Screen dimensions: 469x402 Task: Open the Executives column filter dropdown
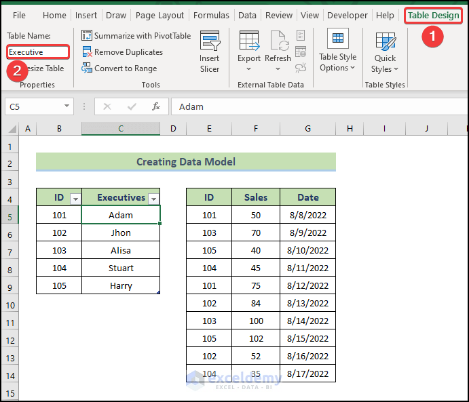pyautogui.click(x=153, y=199)
